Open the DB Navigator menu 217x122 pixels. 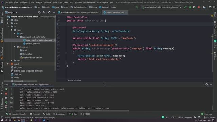coord(89,2)
